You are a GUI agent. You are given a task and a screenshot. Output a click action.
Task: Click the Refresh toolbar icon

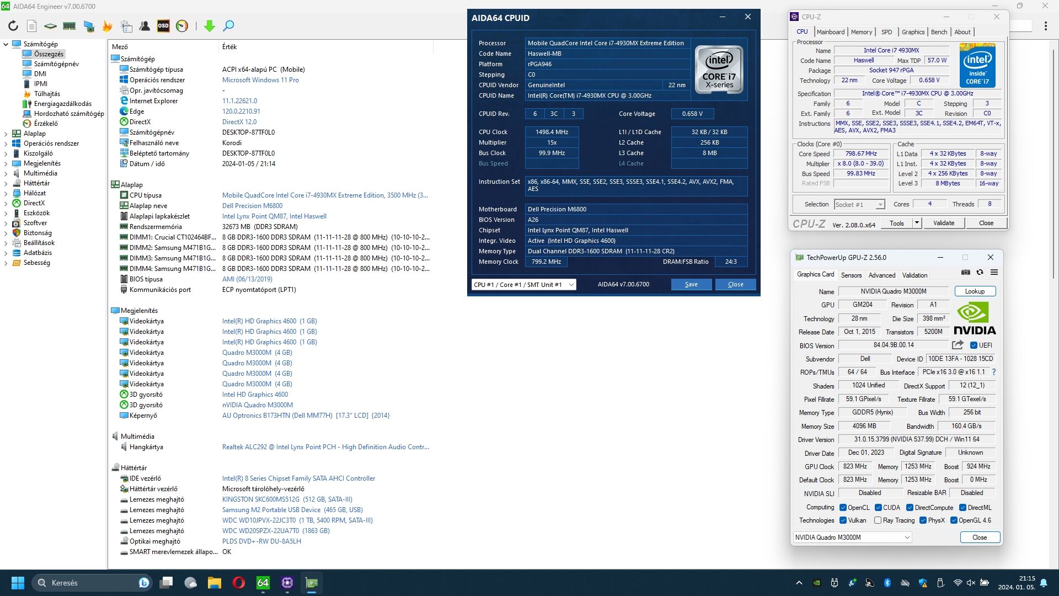click(x=13, y=26)
